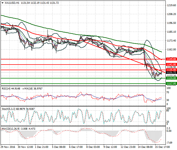Click the 5 Dec 08:00 time axis label
This screenshot has width=177, height=150.
coord(59,147)
